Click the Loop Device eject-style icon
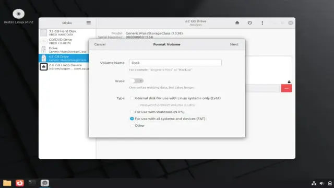The image size is (334, 188). point(44,67)
